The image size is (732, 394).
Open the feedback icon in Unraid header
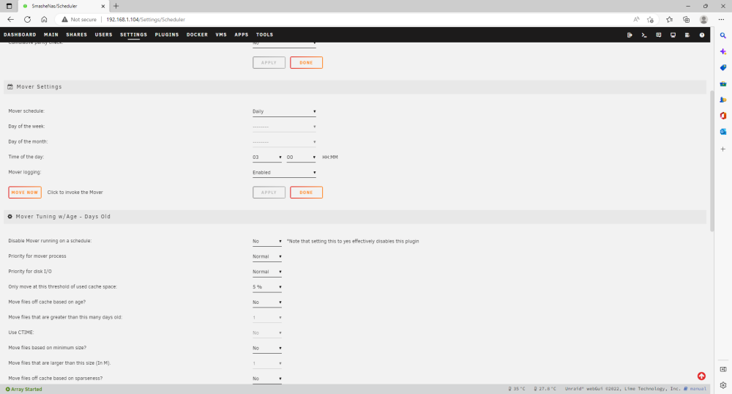pos(659,35)
